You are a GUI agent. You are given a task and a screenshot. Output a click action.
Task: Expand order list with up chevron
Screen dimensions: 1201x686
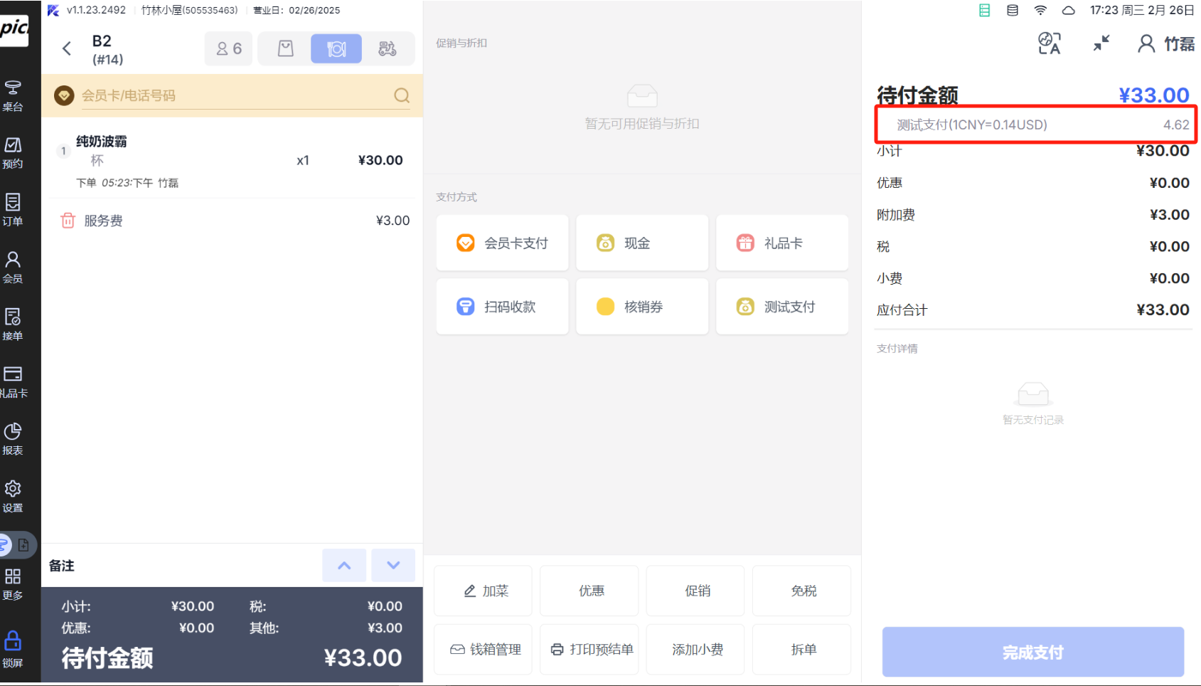(344, 565)
